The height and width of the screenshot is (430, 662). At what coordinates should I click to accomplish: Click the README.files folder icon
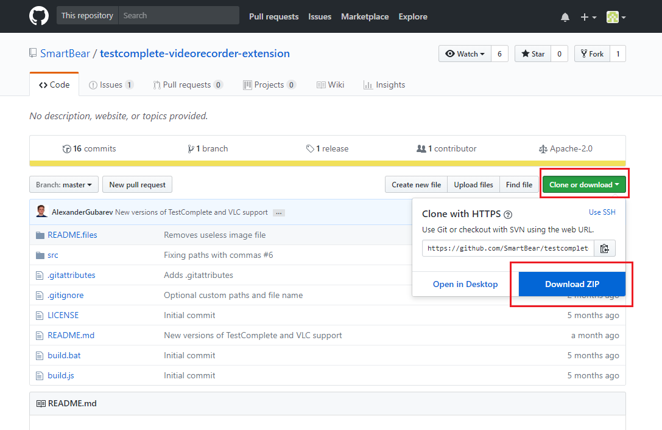click(40, 235)
